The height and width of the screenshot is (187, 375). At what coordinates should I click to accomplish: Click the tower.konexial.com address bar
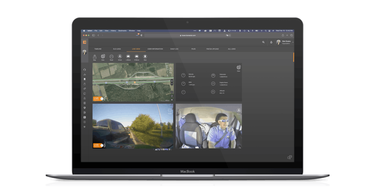[x=188, y=35]
